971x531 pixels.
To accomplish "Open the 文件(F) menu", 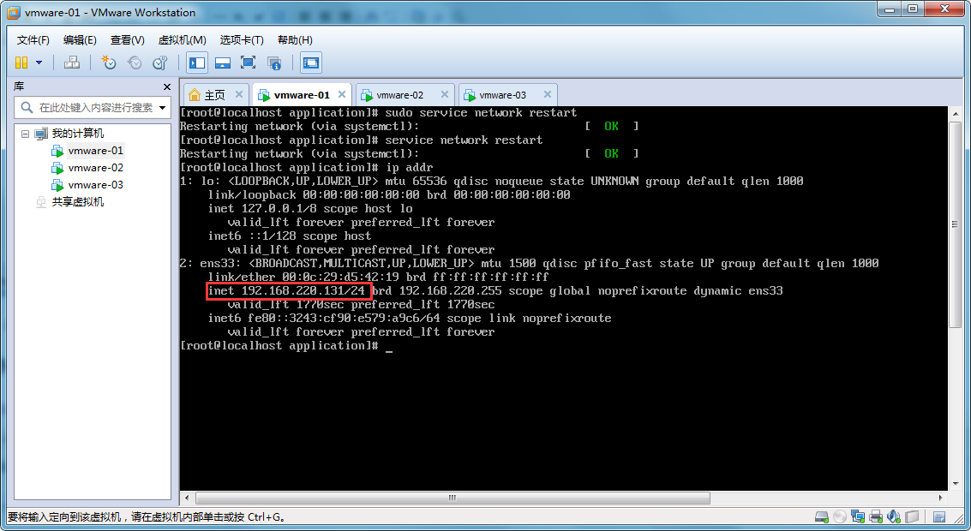I will pos(33,39).
